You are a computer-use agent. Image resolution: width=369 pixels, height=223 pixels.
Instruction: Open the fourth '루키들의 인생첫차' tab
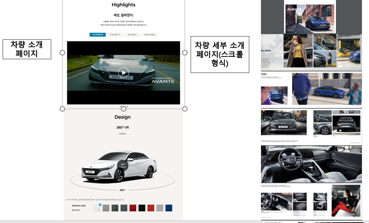coord(150,34)
